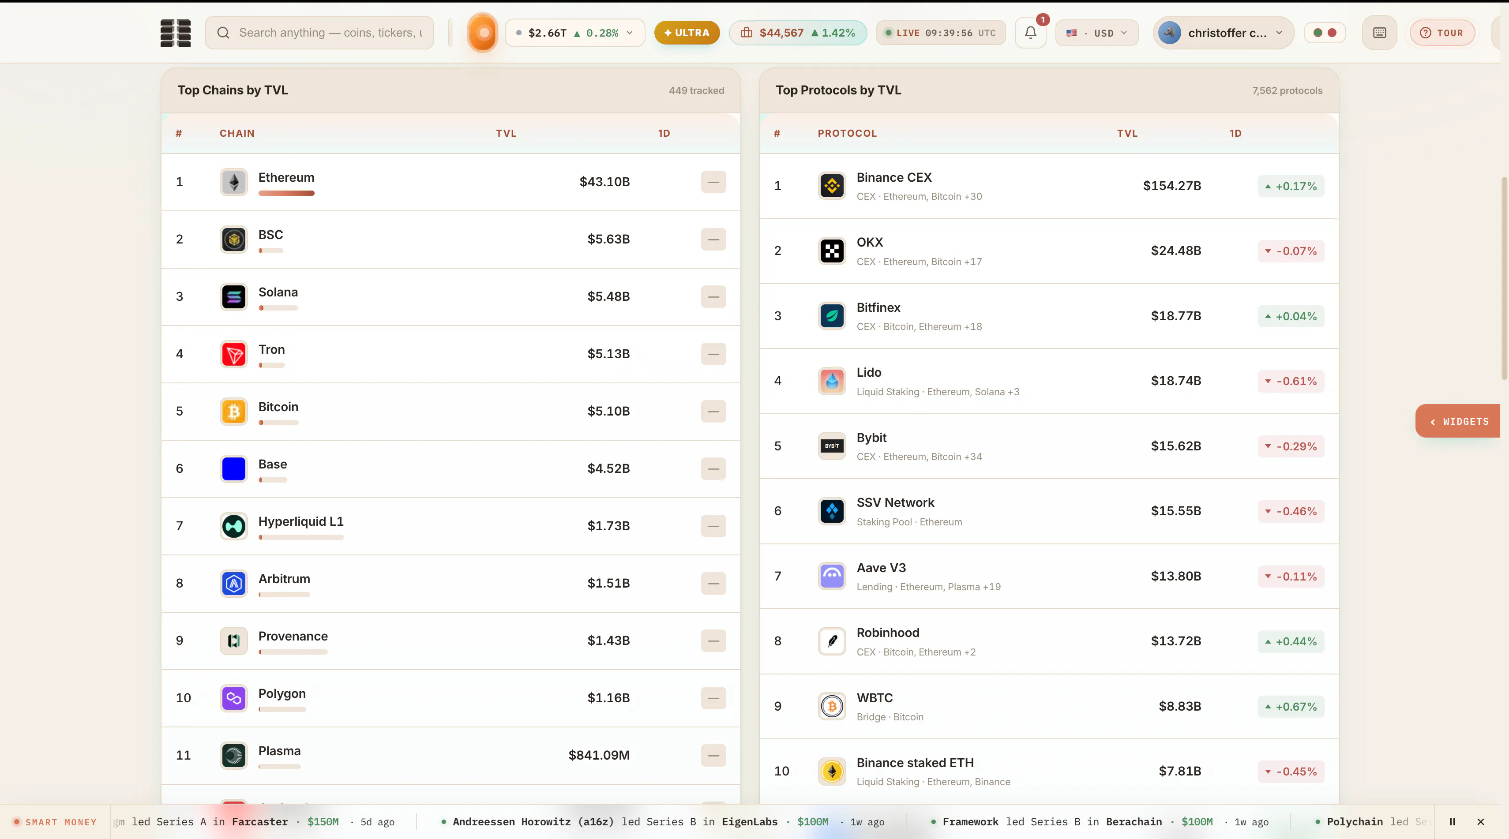Click the Robinhood protocol logo
Image resolution: width=1509 pixels, height=839 pixels.
pos(832,642)
